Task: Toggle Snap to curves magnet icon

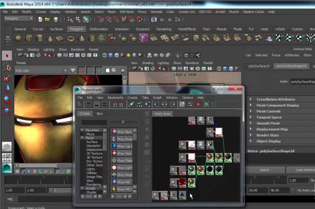Action: pyautogui.click(x=109, y=19)
